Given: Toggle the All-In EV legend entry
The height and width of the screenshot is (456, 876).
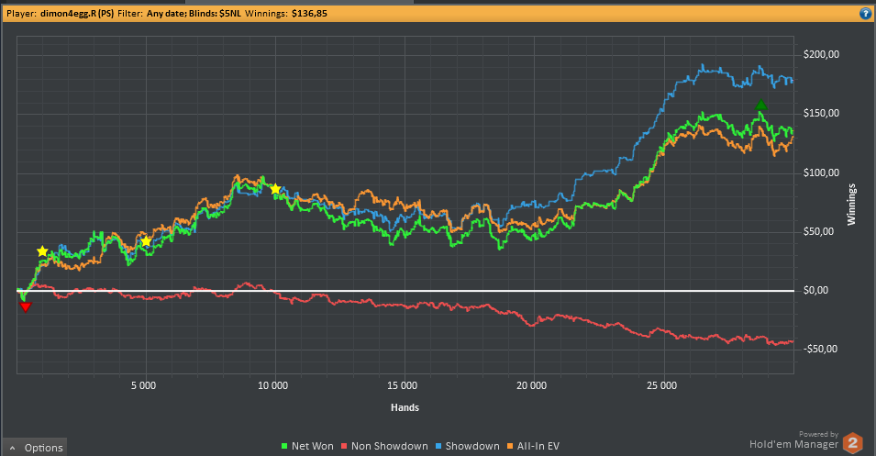Looking at the screenshot, I should (x=533, y=446).
